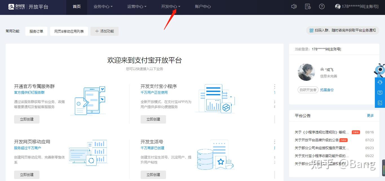Open the feedback form icon in blue sidebar
This screenshot has height=181, width=385.
click(x=380, y=102)
